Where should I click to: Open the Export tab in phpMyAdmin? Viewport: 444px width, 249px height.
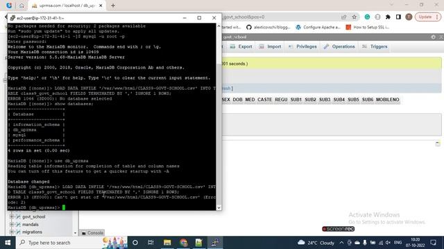[x=241, y=46]
